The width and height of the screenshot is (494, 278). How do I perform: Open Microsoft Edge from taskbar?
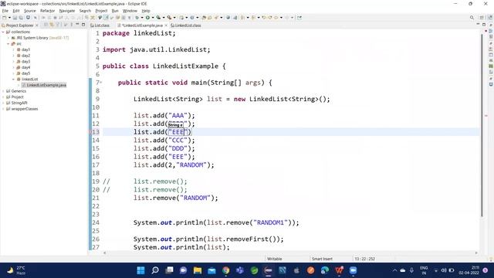[325, 270]
